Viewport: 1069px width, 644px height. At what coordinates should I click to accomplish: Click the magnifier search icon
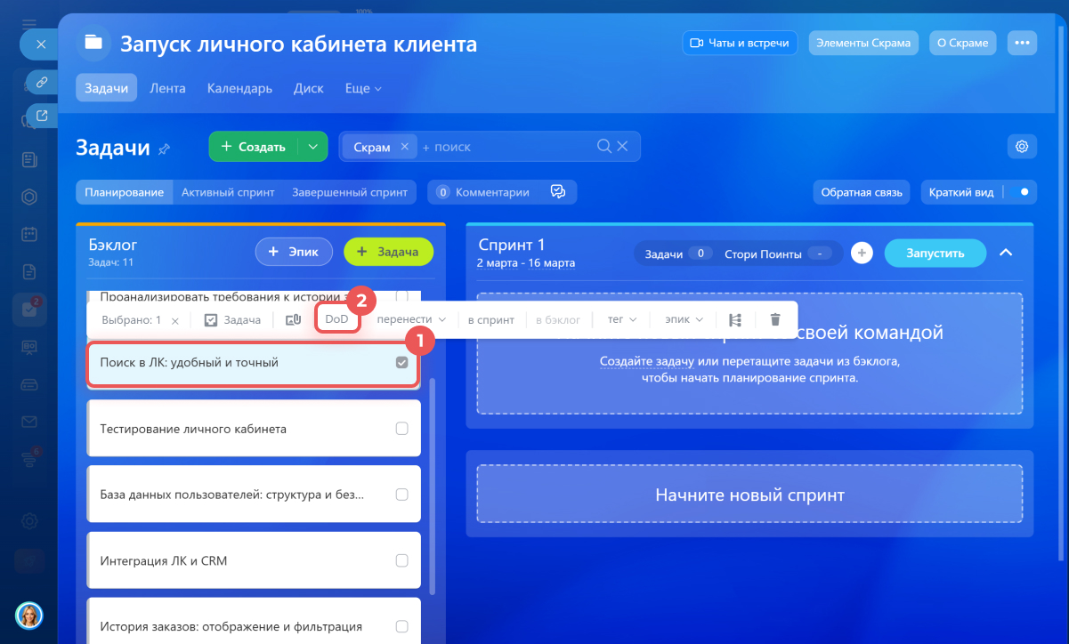[603, 147]
